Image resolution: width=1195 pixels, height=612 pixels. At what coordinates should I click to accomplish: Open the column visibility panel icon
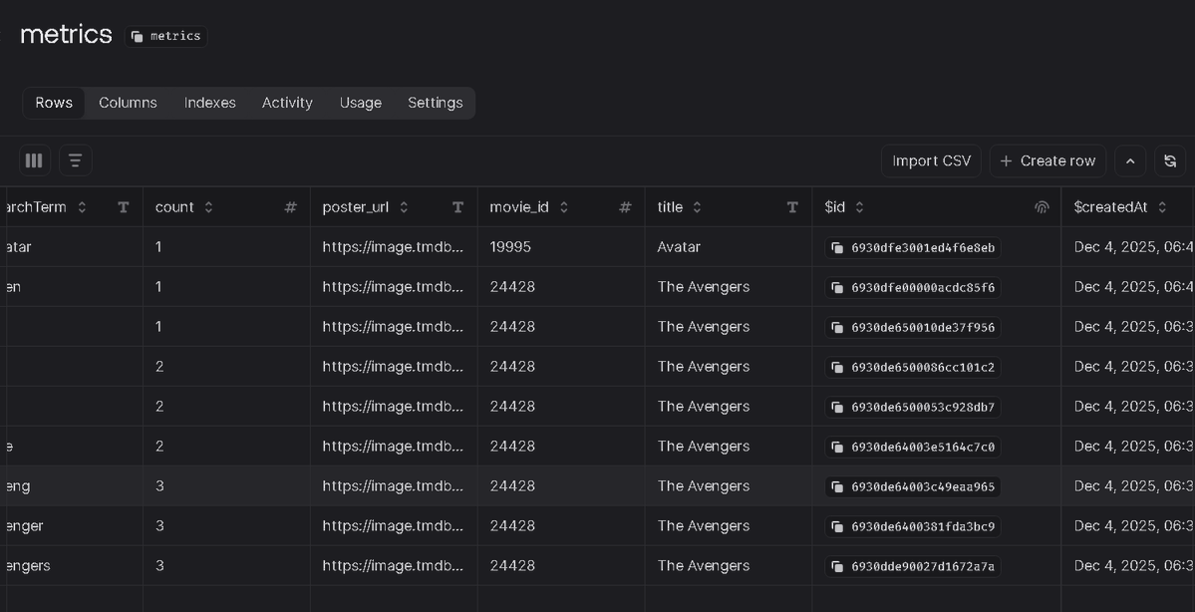pyautogui.click(x=34, y=159)
